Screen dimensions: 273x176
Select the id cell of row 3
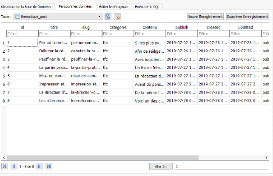click(x=22, y=60)
